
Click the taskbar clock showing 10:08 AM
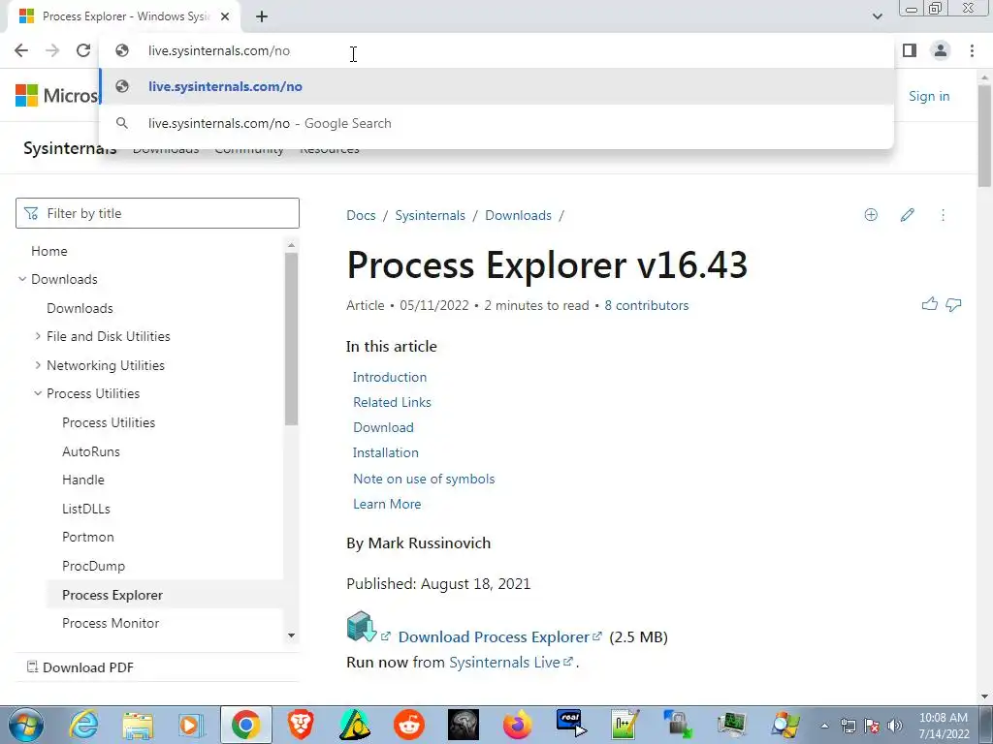pyautogui.click(x=944, y=726)
